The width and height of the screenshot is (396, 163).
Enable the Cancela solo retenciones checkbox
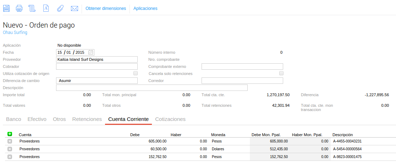click(281, 73)
